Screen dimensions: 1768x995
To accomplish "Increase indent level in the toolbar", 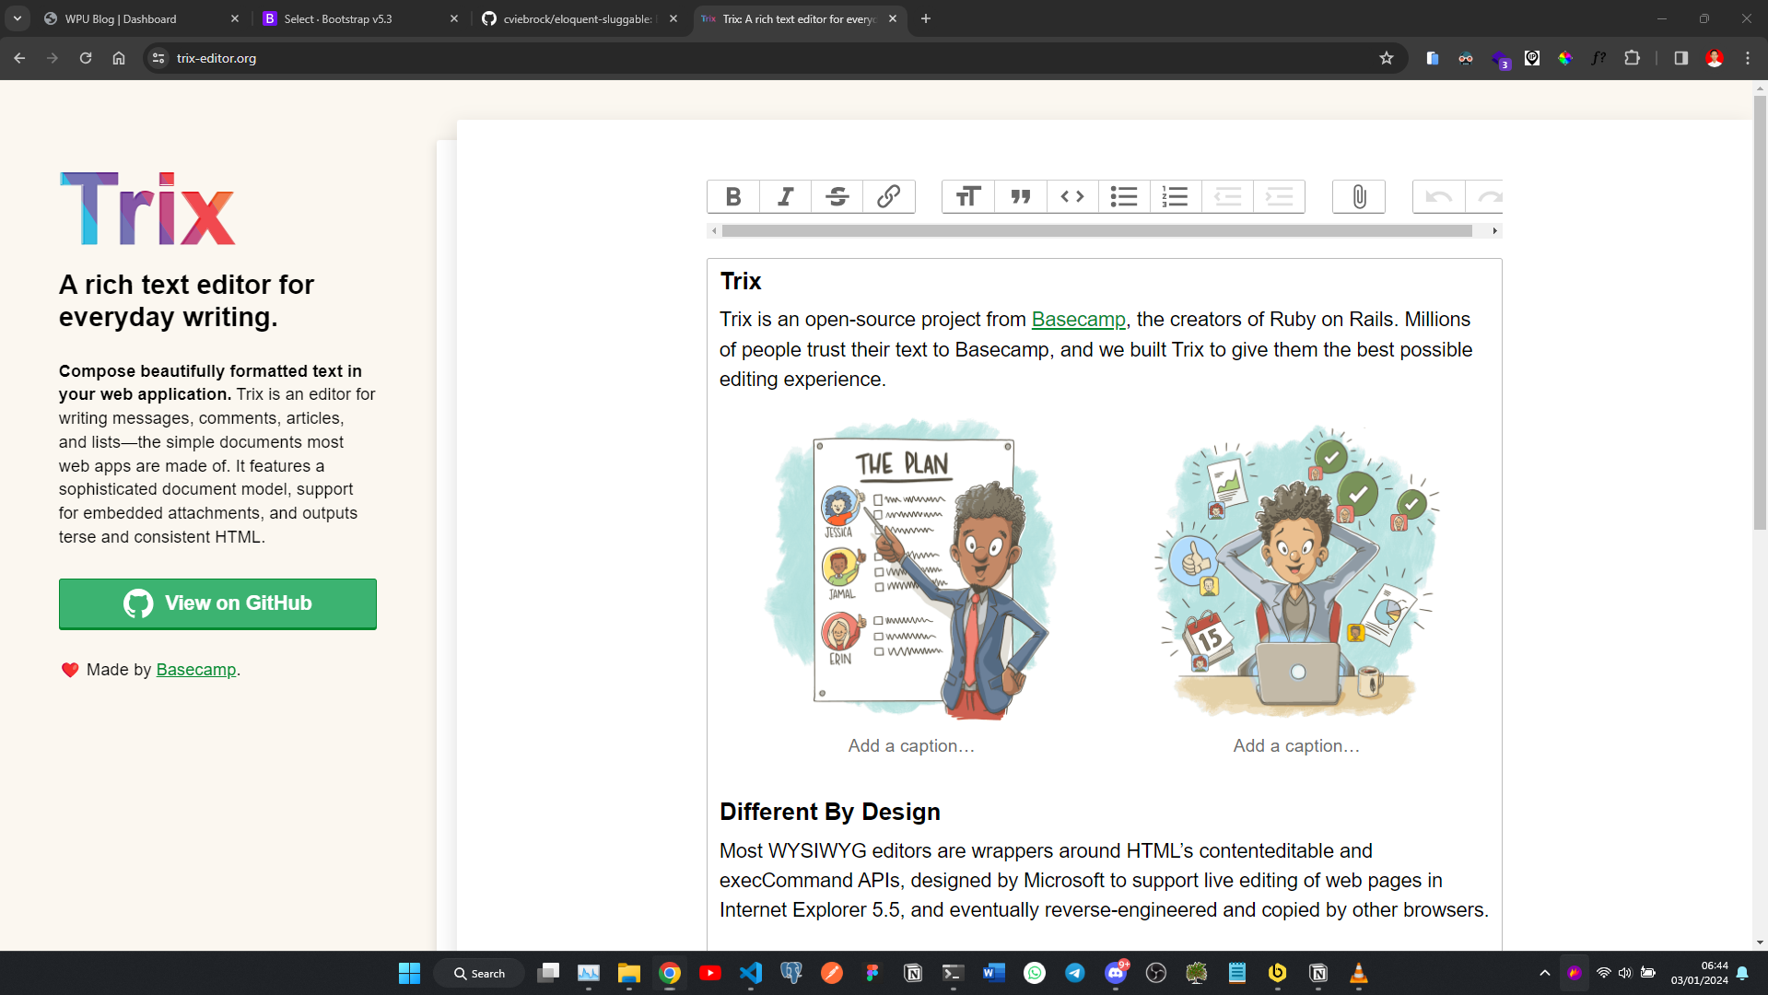I will coord(1278,196).
